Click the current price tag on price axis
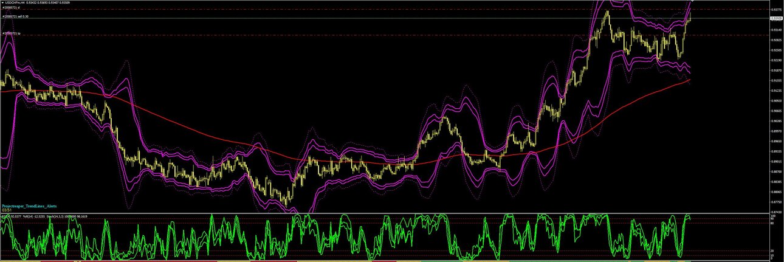The image size is (784, 262). pos(776,18)
